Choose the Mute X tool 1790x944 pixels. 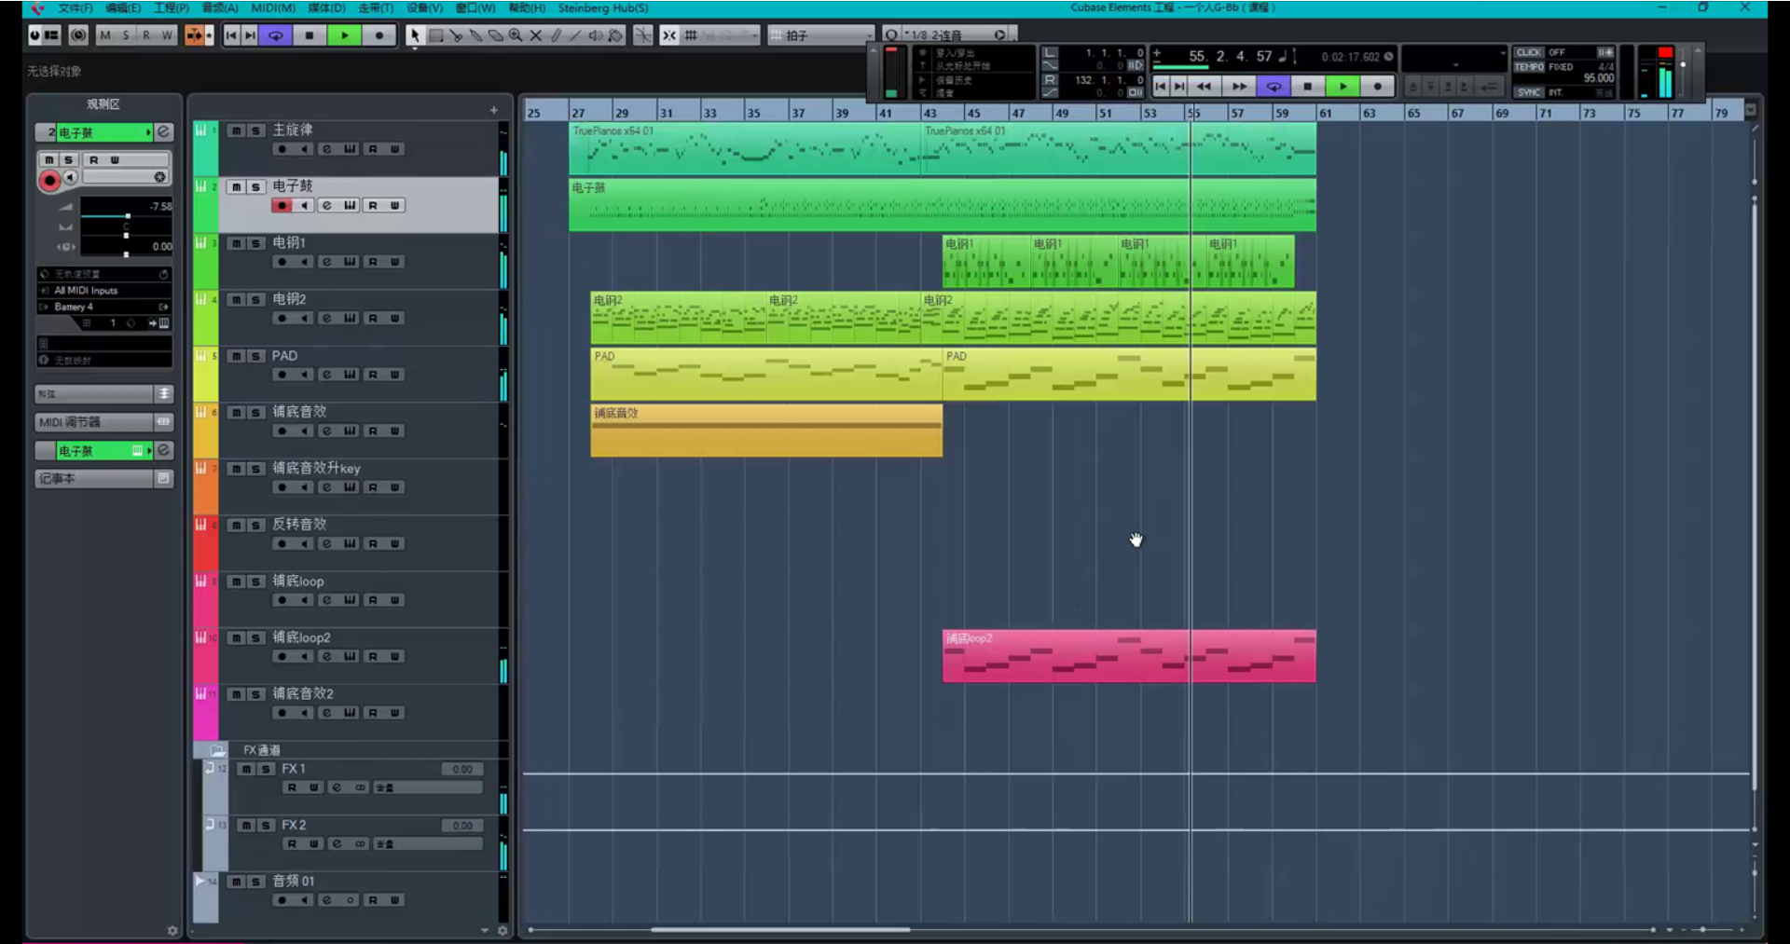pos(536,35)
